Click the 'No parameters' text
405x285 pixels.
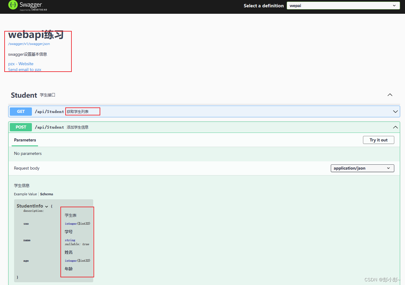tap(28, 153)
